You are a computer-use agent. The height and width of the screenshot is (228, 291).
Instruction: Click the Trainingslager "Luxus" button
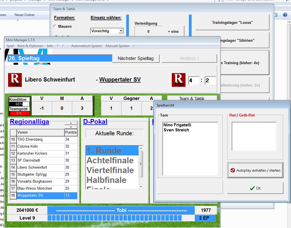pos(232,22)
